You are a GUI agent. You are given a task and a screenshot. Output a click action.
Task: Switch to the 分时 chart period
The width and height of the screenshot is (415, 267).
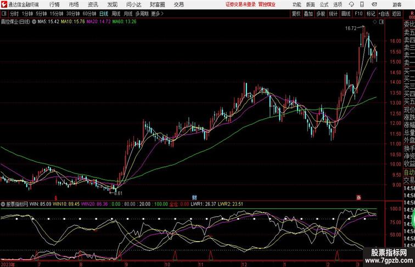click(14, 14)
